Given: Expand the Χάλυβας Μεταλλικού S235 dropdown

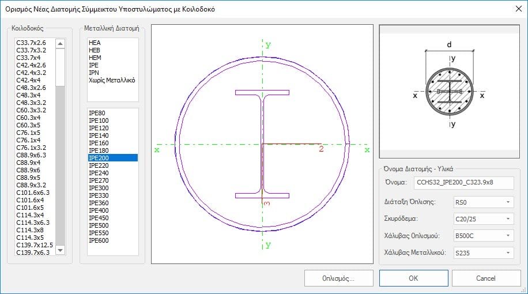Looking at the screenshot, I should click(482, 252).
